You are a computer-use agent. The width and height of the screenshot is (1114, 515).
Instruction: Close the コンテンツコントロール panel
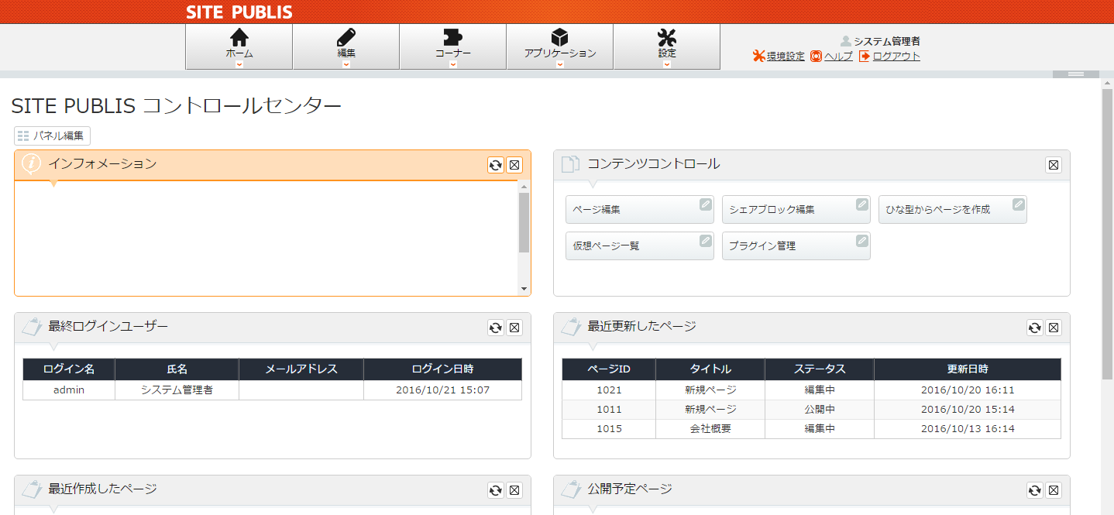click(x=1054, y=165)
